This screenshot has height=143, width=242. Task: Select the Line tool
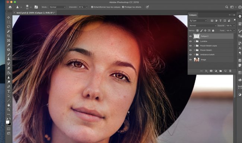click(9, 101)
